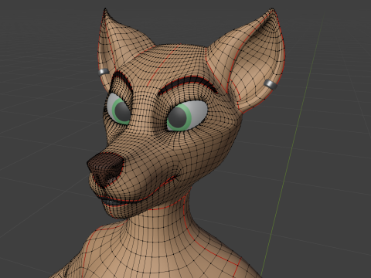The height and width of the screenshot is (278, 371).
Task: Click the dark pupil of the left eye
Action: [x=122, y=112]
